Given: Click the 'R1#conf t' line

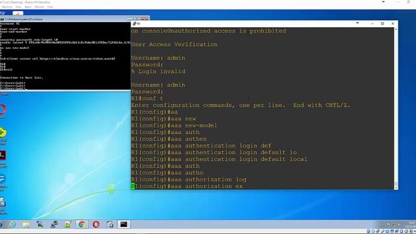Looking at the screenshot, I should coord(148,98).
